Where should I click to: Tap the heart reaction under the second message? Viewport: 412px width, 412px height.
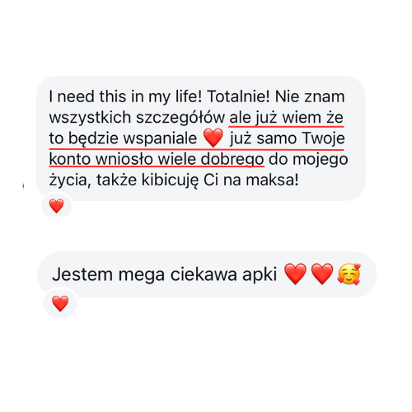pos(60,303)
